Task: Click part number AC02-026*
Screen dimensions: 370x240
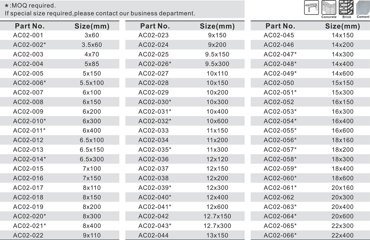Action: point(155,64)
